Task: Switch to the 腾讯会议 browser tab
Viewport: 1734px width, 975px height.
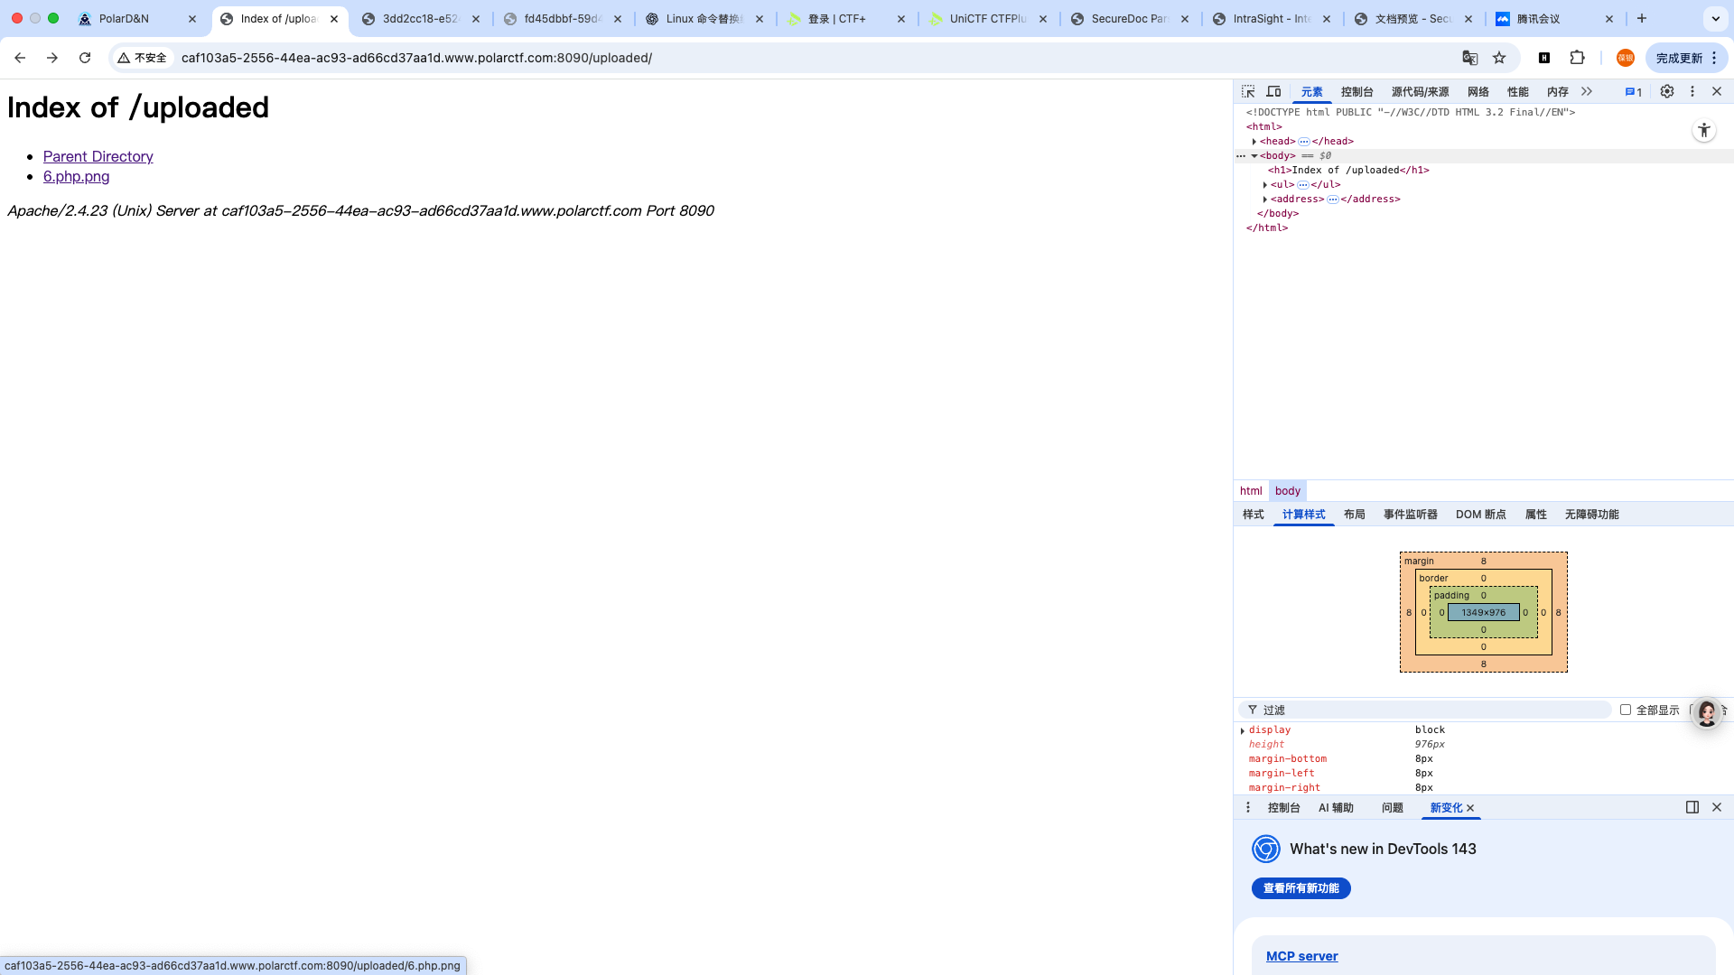Action: (1554, 18)
